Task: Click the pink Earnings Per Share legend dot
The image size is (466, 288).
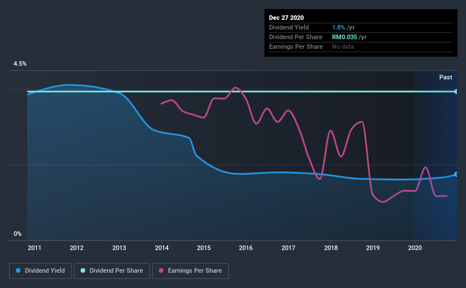Action: tap(161, 270)
